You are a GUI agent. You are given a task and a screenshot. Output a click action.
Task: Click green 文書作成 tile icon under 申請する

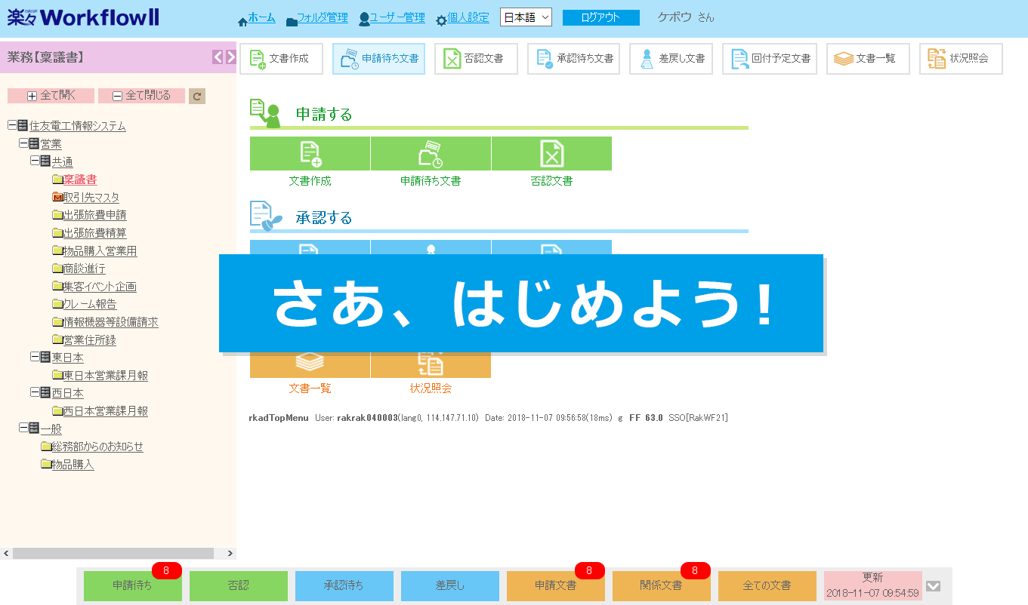310,153
